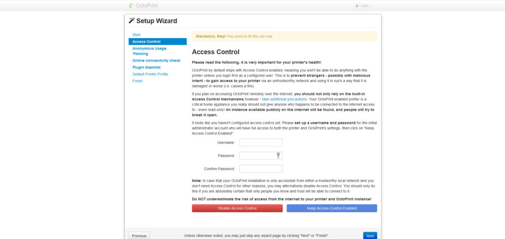Focus the Password input field

(261, 156)
